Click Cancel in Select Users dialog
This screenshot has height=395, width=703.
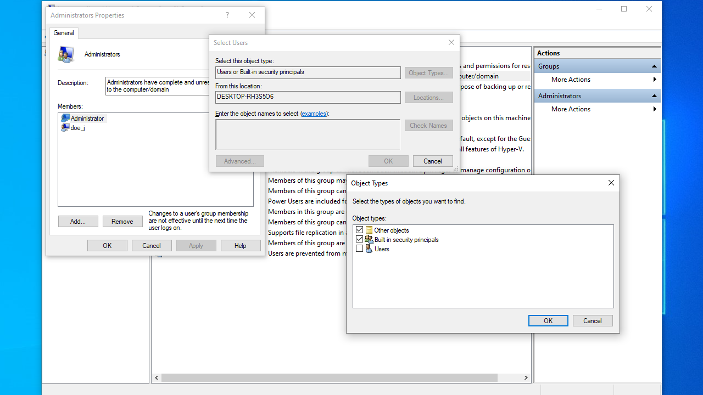tap(433, 161)
